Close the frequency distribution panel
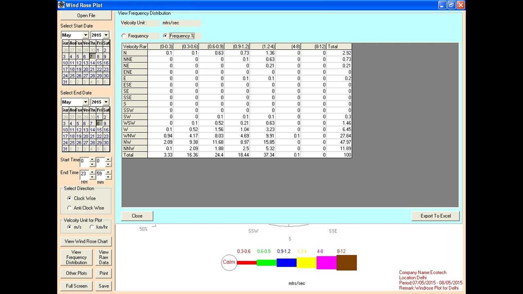523x294 pixels. (137, 216)
